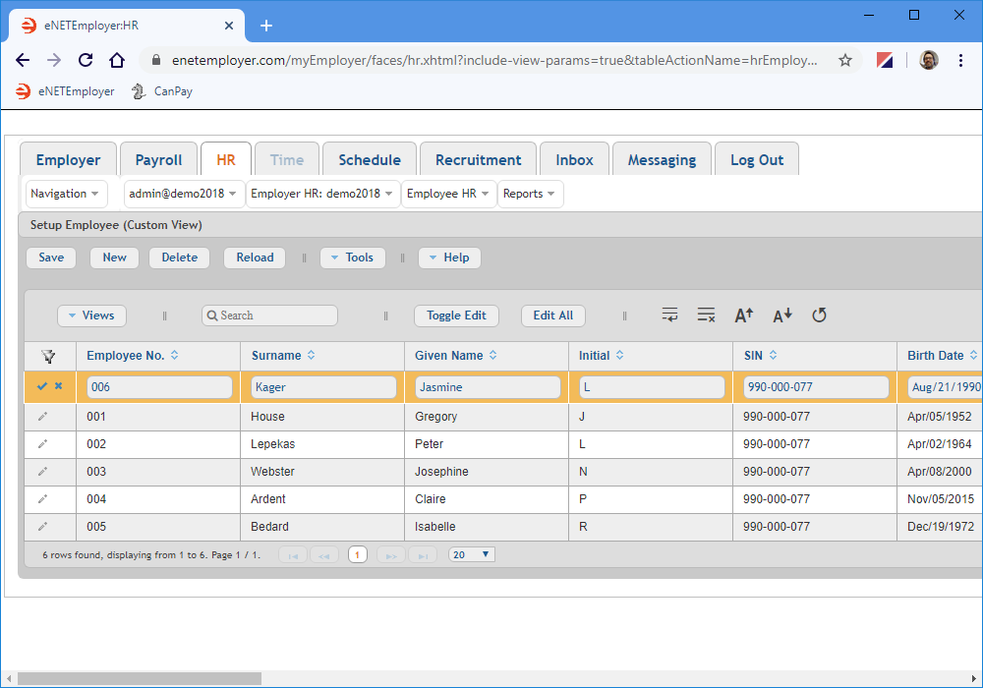This screenshot has height=688, width=983.
Task: Confirm row 006 edit with the checkmark
Action: tap(42, 387)
